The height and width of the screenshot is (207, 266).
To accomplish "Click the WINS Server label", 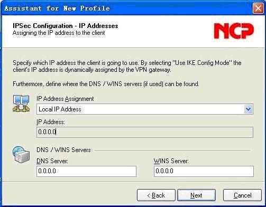I will 171,161.
